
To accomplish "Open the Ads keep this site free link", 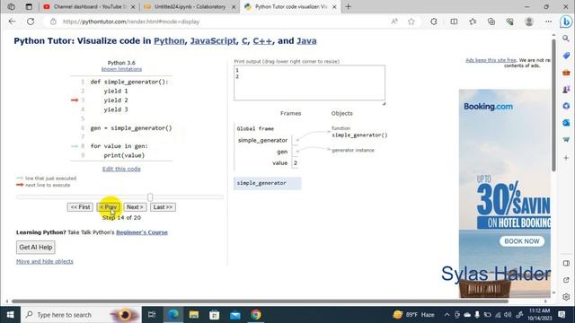I will pyautogui.click(x=491, y=60).
